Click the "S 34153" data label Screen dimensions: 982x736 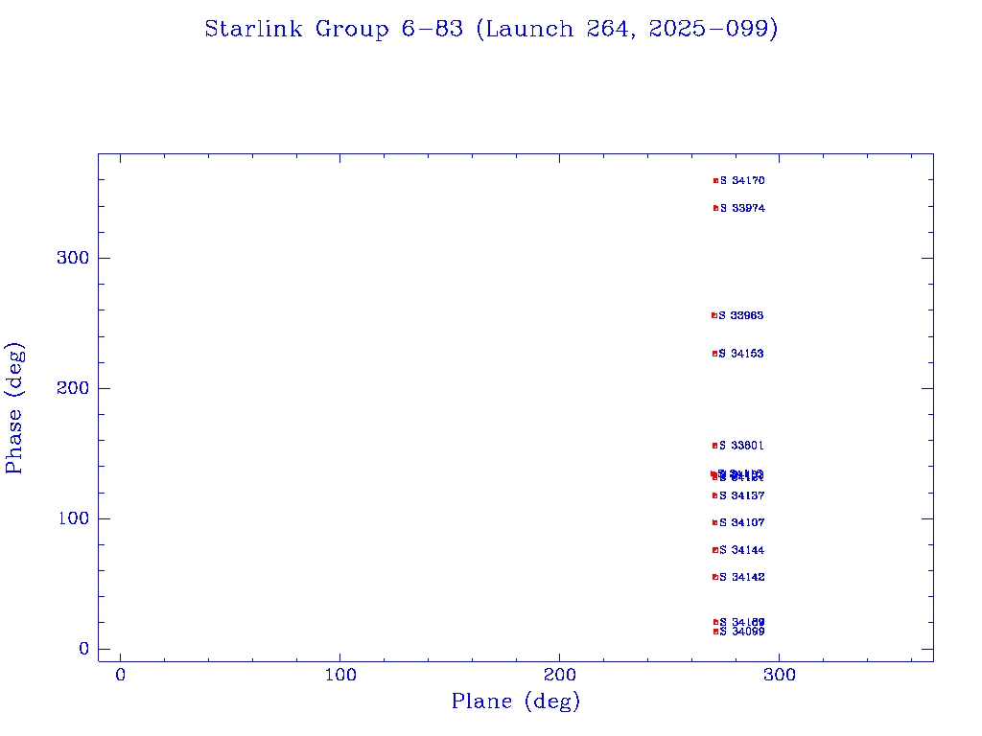click(x=741, y=354)
